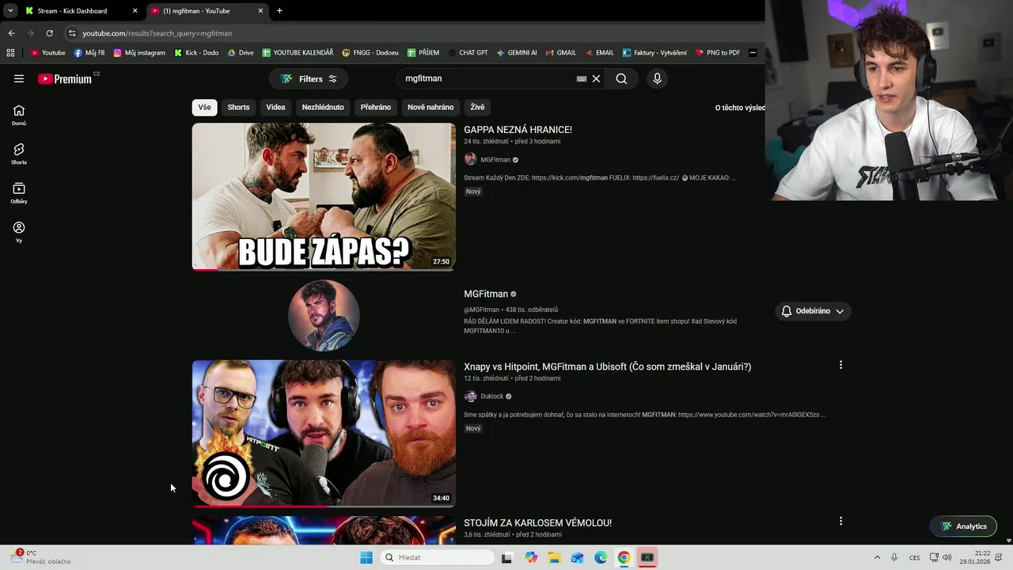Close the Kick Dashboard tab
The image size is (1013, 570).
click(x=135, y=10)
